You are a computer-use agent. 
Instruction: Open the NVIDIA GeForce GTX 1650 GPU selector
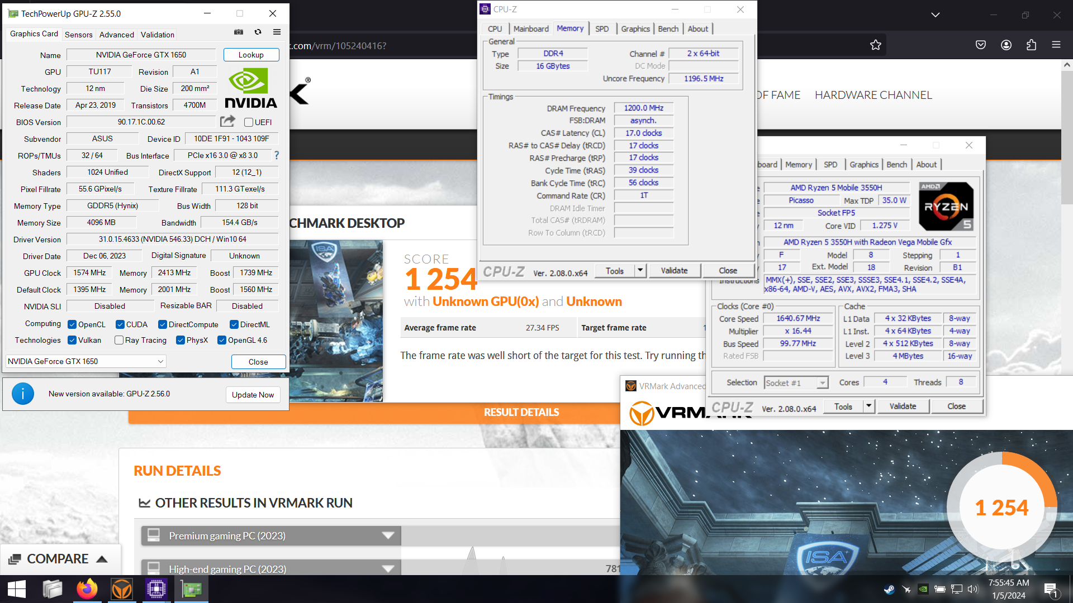(86, 361)
